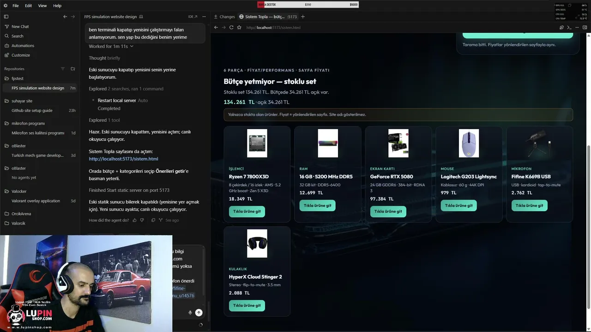The image size is (591, 332).
Task: Open chat in IDE
Action: [x=193, y=17]
